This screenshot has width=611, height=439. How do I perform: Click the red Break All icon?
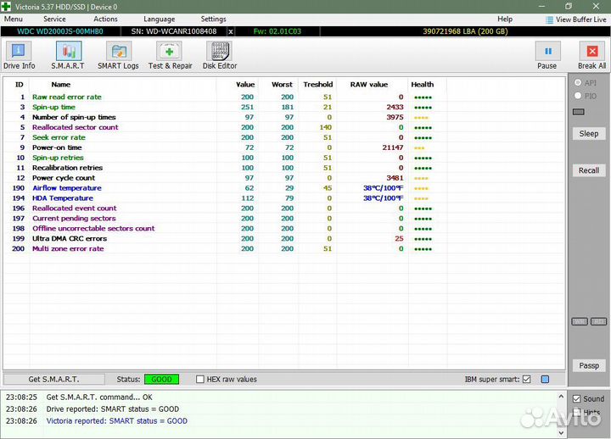point(591,55)
